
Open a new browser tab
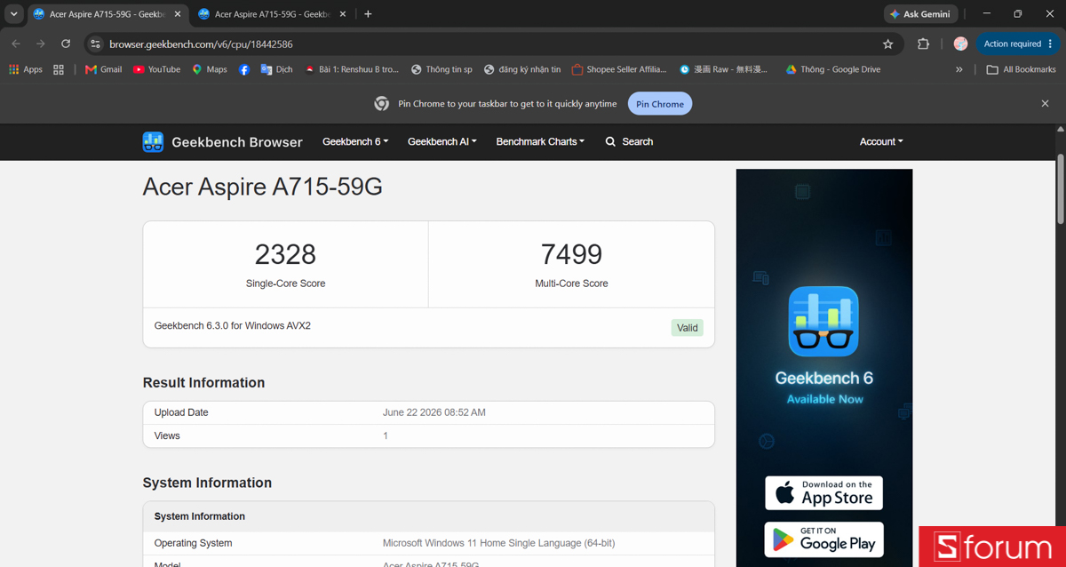(368, 14)
